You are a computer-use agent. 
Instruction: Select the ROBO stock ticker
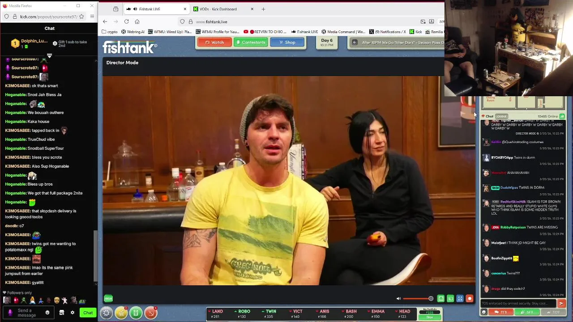(x=242, y=314)
